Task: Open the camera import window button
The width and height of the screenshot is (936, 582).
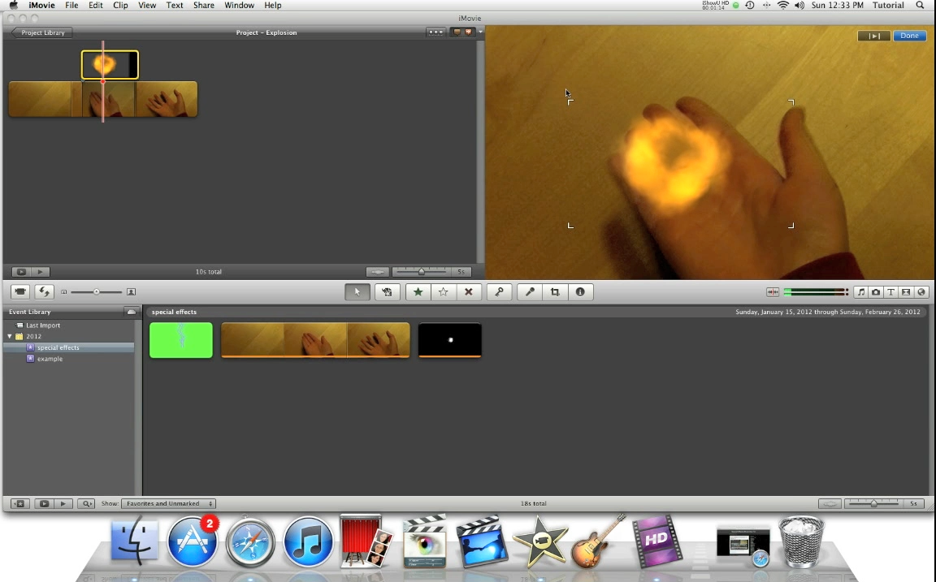Action: (x=20, y=291)
